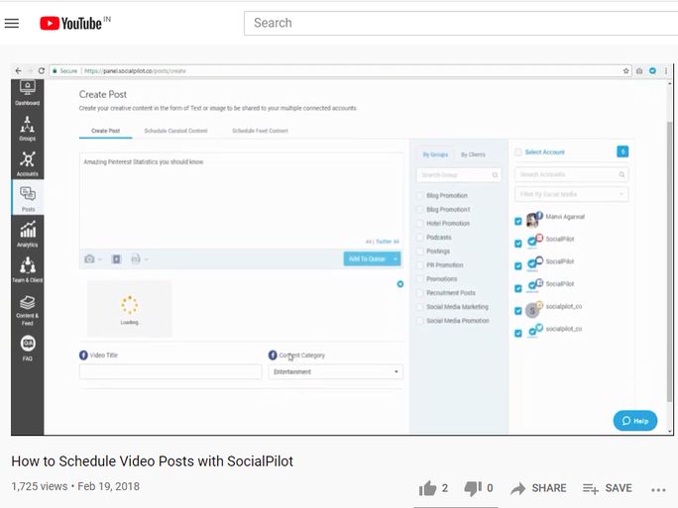Open the Groups sidebar icon

(27, 129)
